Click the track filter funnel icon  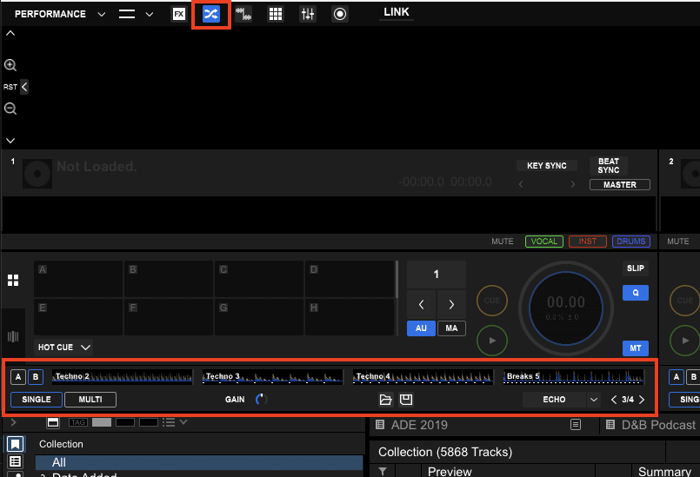383,471
